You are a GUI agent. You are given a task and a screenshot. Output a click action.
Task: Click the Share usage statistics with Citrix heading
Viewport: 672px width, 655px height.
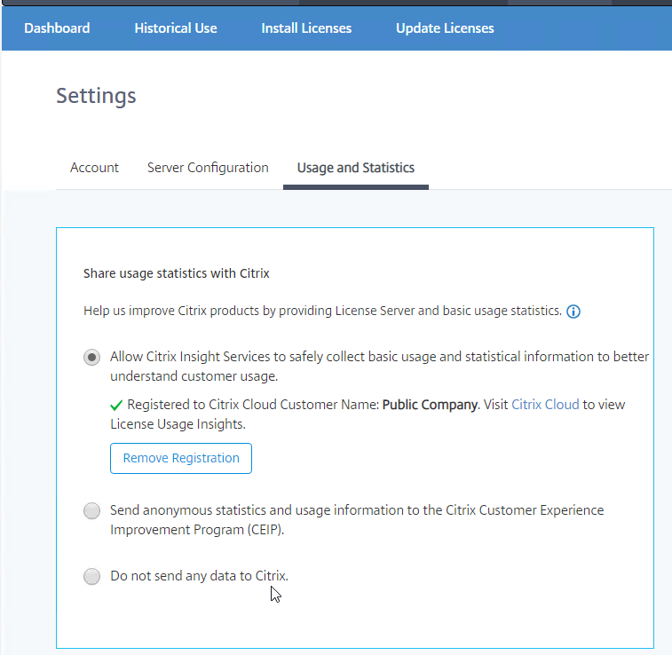pyautogui.click(x=176, y=273)
